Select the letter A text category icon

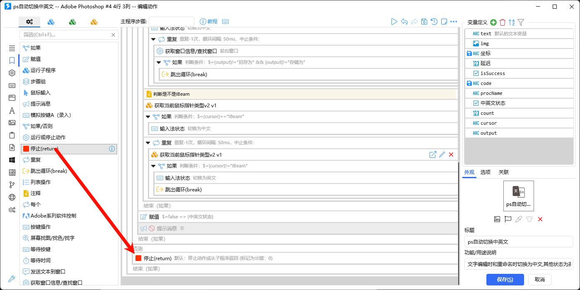12,110
